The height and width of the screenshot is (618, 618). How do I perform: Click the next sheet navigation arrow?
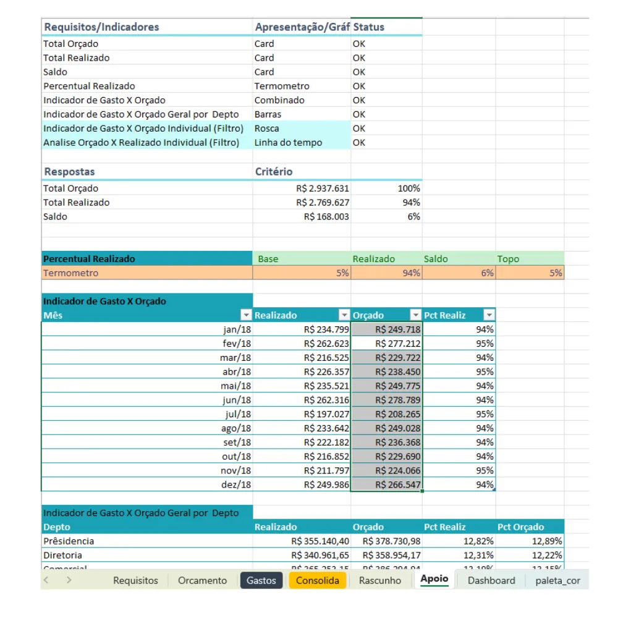[69, 580]
